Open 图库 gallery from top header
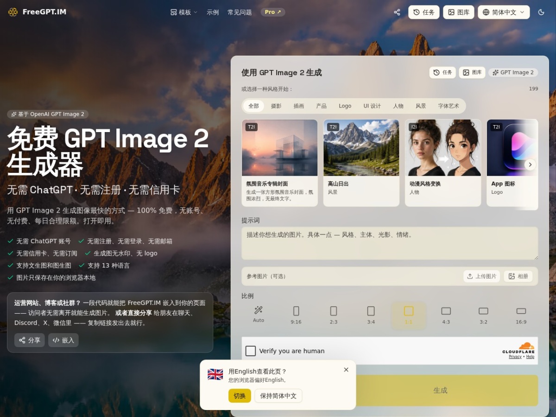556x417 pixels. click(459, 13)
